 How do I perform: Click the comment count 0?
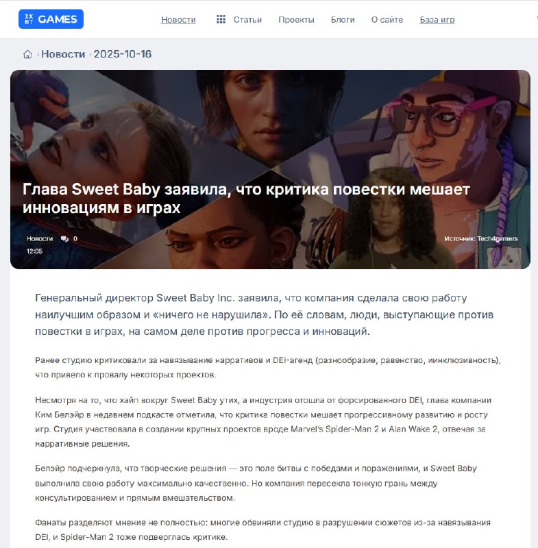[x=75, y=238]
